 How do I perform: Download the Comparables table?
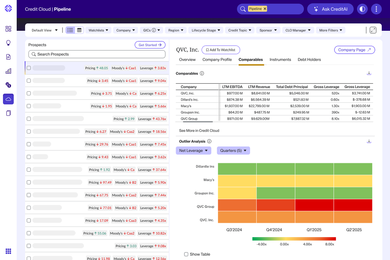pyautogui.click(x=369, y=73)
